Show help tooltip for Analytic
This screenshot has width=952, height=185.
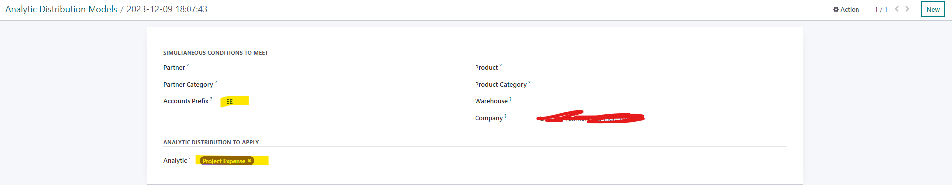189,158
